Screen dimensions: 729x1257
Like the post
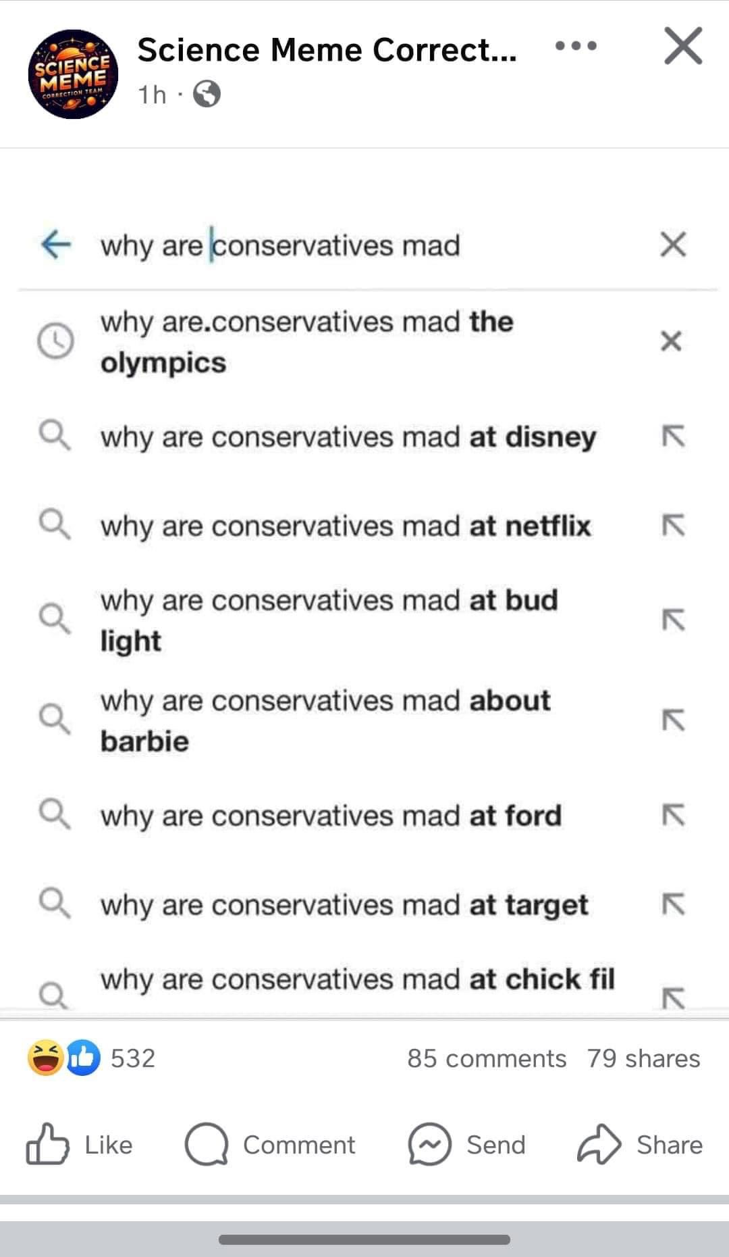80,1144
